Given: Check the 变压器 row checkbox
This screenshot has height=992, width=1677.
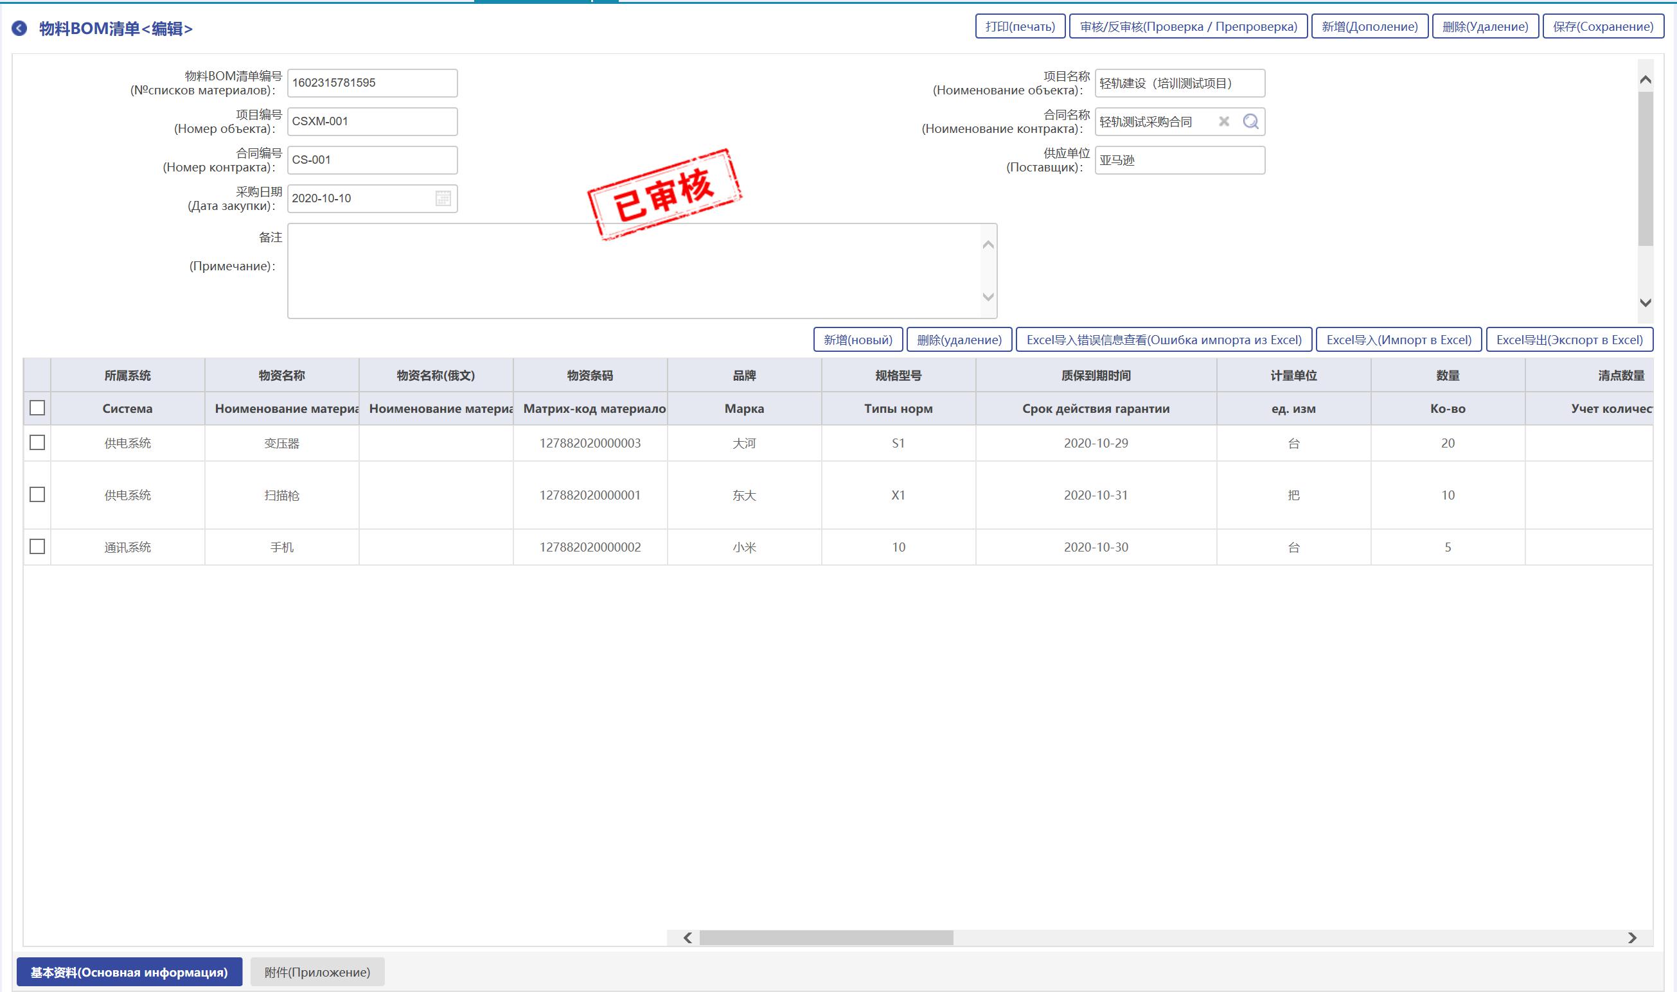Looking at the screenshot, I should point(37,442).
